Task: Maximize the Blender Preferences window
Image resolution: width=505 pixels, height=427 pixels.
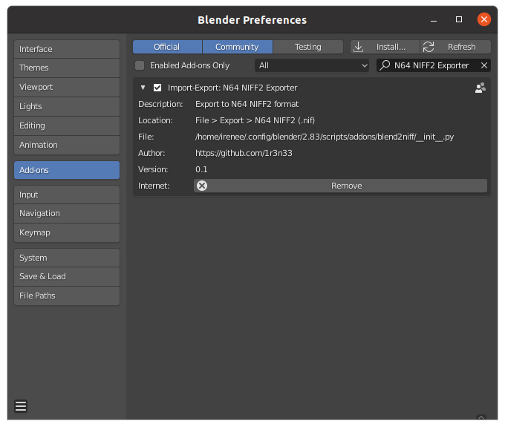Action: 459,19
